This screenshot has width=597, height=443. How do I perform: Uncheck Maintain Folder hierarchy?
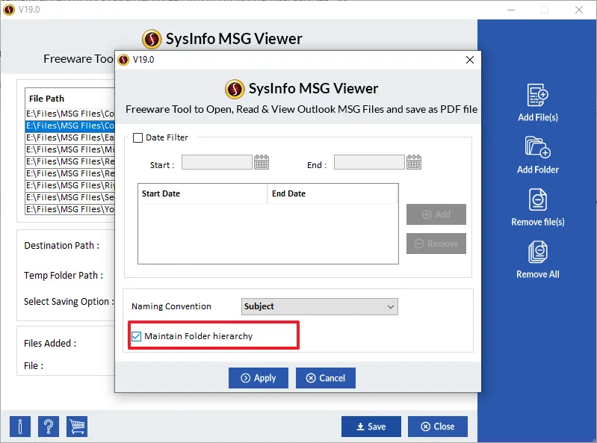click(136, 336)
